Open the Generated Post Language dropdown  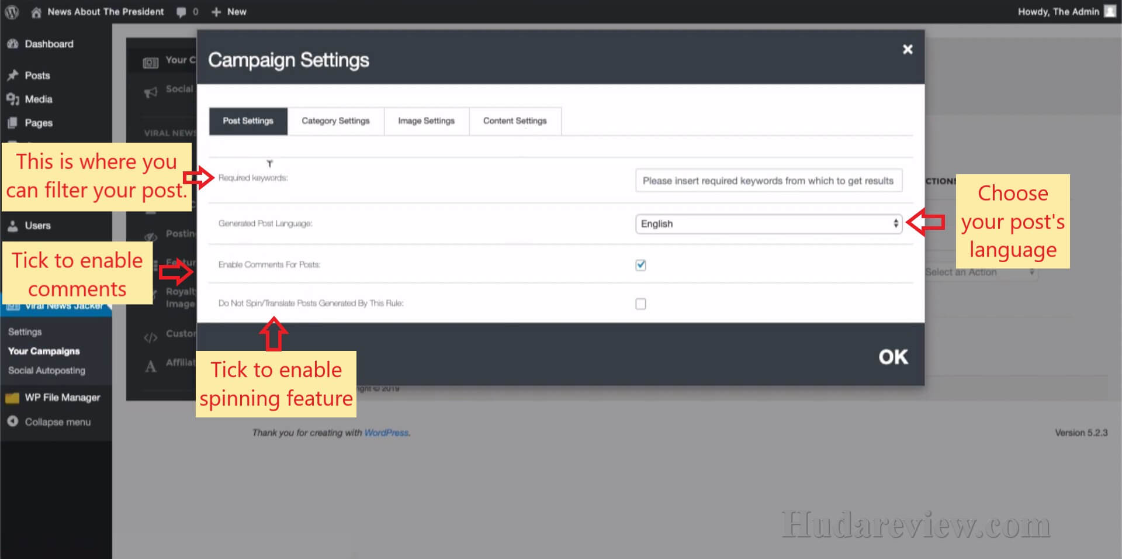pos(768,224)
